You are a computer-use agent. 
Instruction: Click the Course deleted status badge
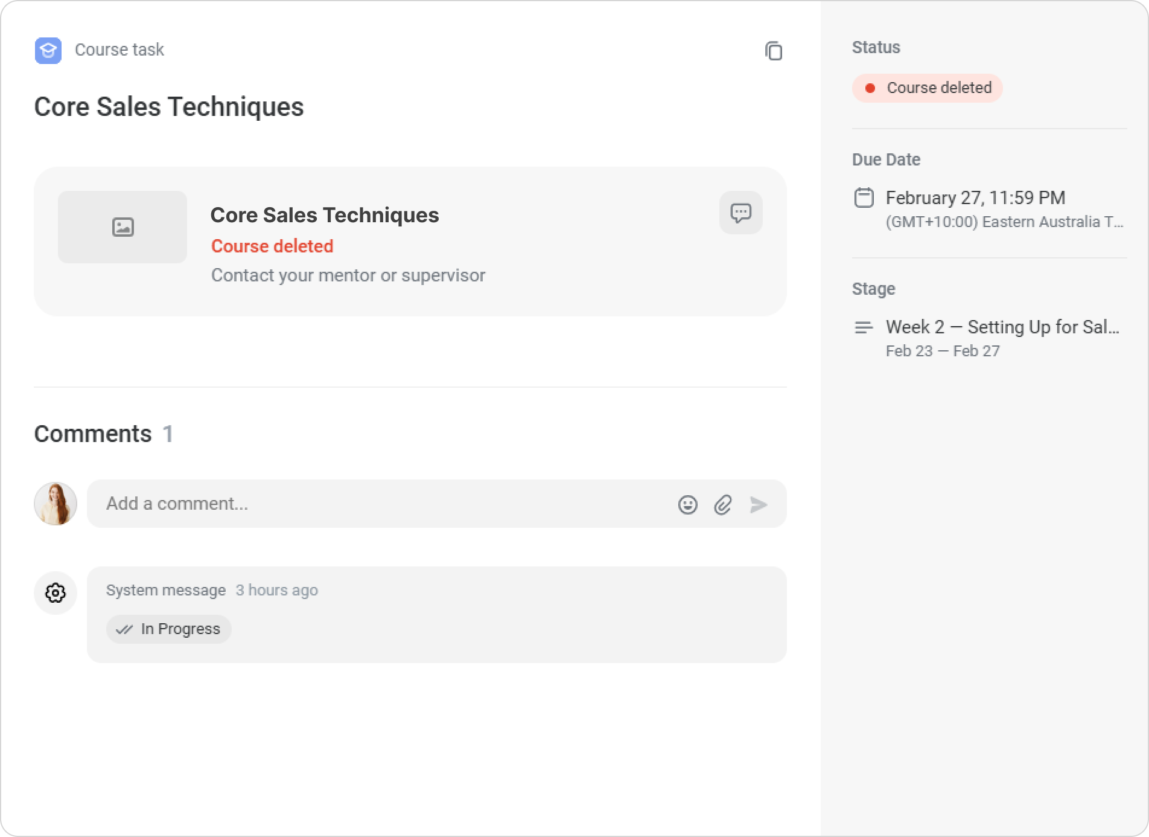[927, 88]
